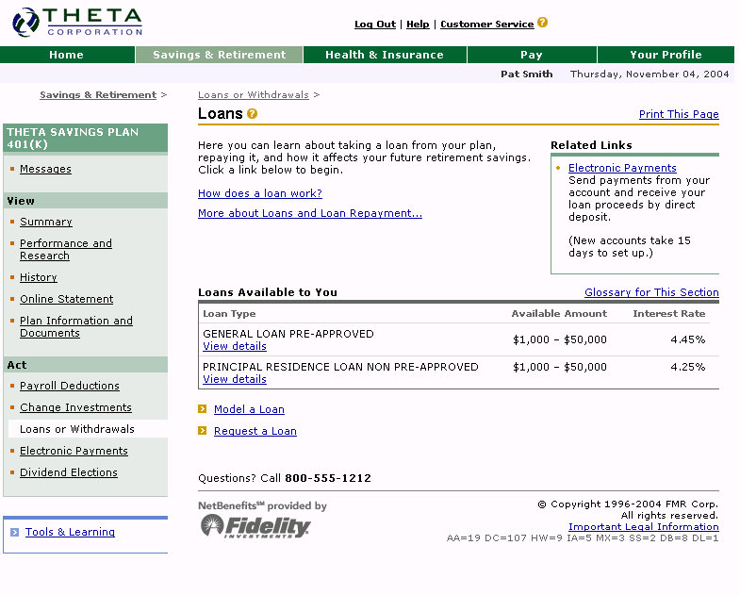Viewport: 740px width, 595px height.
Task: Click the Savings & Retirement breadcrumb link
Action: (x=98, y=95)
